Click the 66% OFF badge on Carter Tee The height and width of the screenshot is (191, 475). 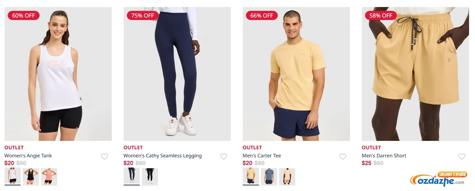262,15
